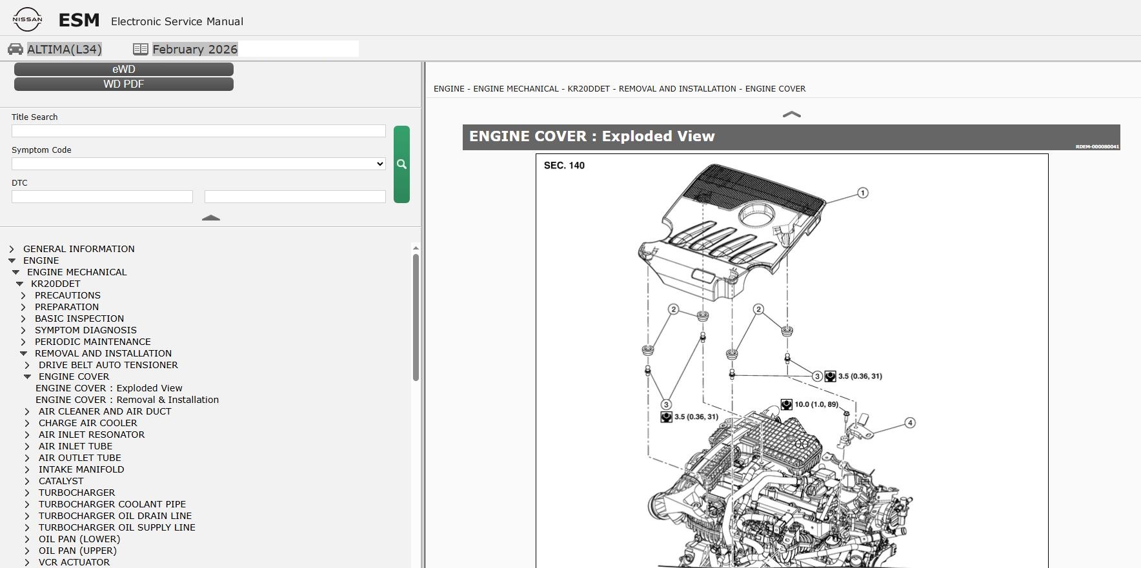Expand the GENERAL INFORMATION tree node
Screen dimensions: 1141x568
click(12, 249)
